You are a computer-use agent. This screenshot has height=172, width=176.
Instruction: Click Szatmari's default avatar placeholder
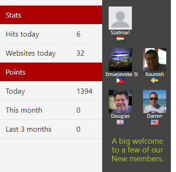point(120,18)
